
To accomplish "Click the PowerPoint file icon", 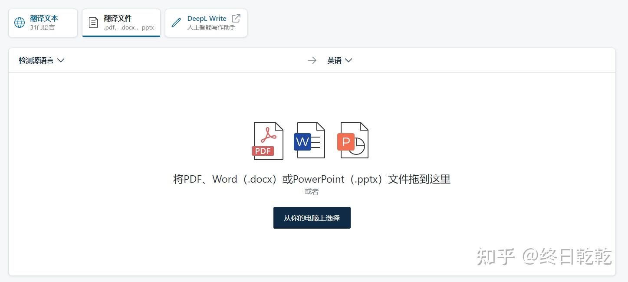I will click(353, 140).
